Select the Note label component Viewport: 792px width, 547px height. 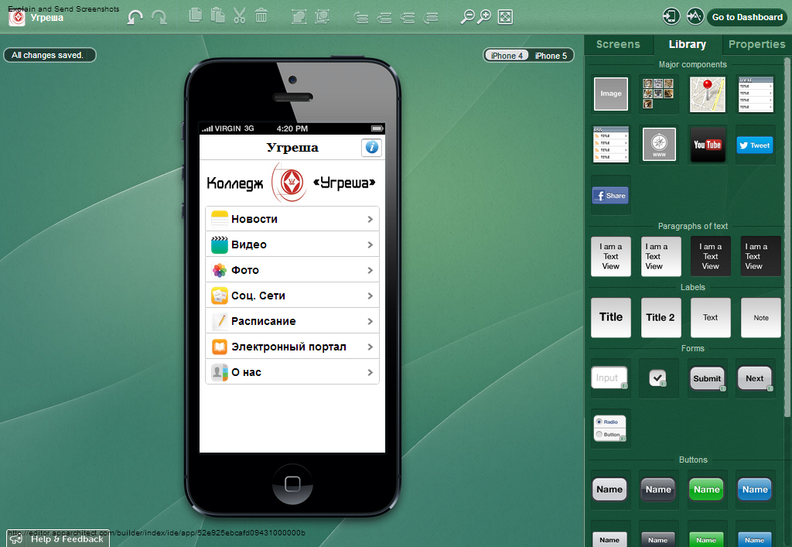(x=761, y=317)
